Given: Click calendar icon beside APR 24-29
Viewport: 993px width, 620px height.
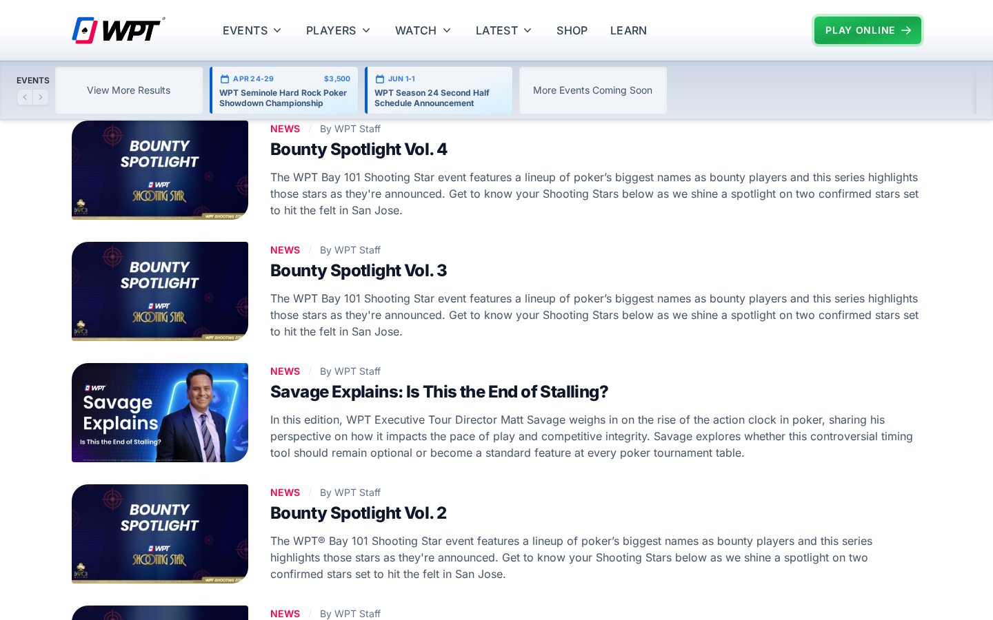Looking at the screenshot, I should tap(224, 79).
